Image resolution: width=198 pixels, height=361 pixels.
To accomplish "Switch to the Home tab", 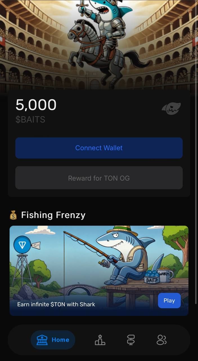I will [53, 340].
